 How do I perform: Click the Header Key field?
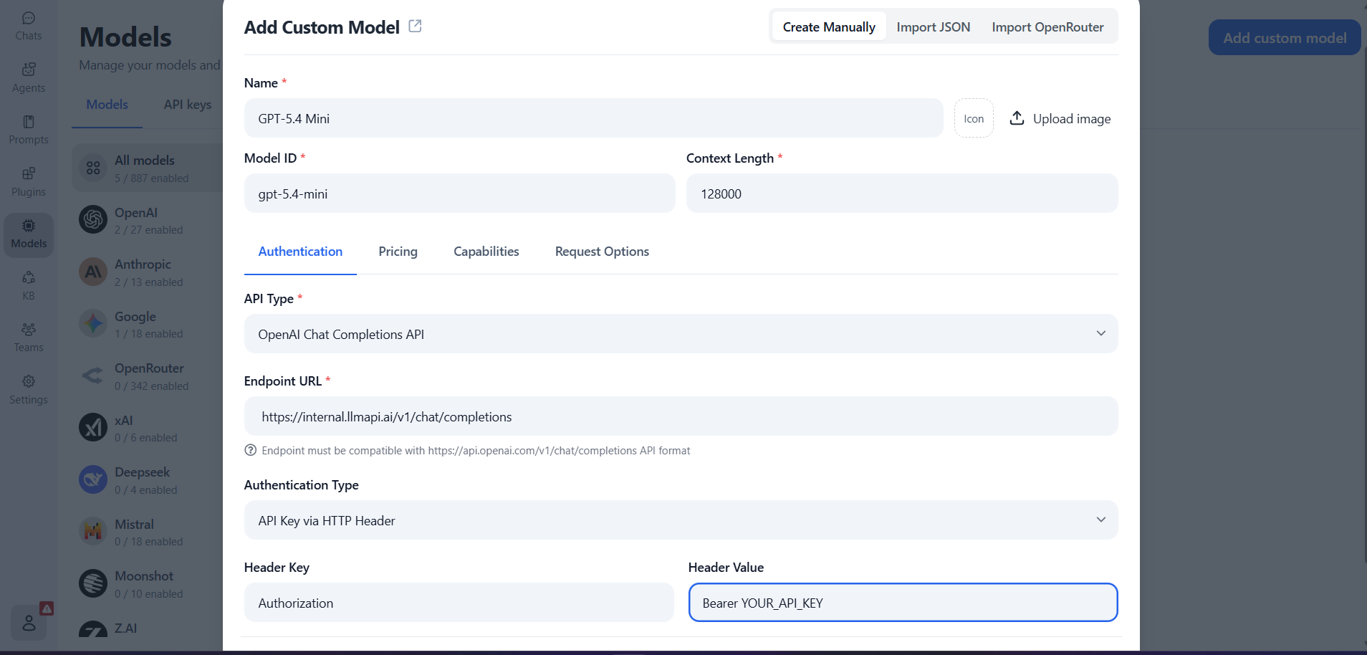[459, 603]
